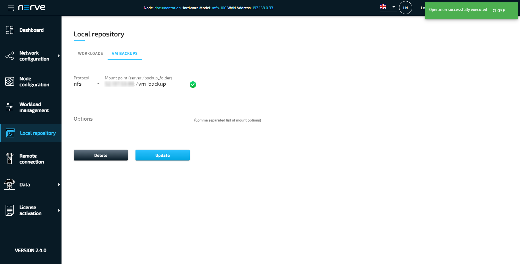Screen dimensions: 520x264
Task: Open the Dashboard from the sidebar
Action: [31, 30]
